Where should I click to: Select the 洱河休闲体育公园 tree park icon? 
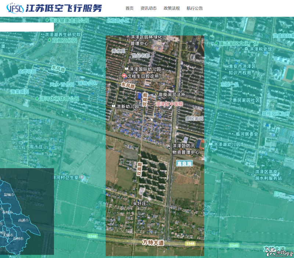37,98
